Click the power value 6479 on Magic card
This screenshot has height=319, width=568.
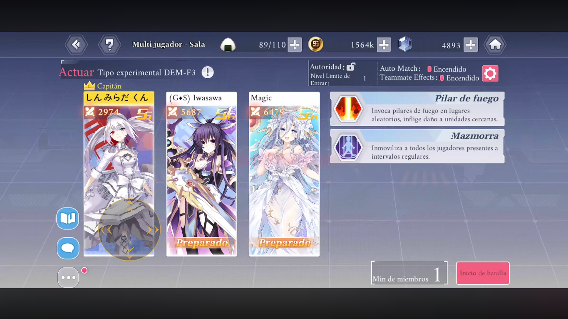click(x=274, y=112)
